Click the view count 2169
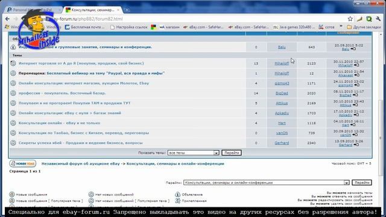The width and height of the screenshot is (386, 217). (311, 103)
